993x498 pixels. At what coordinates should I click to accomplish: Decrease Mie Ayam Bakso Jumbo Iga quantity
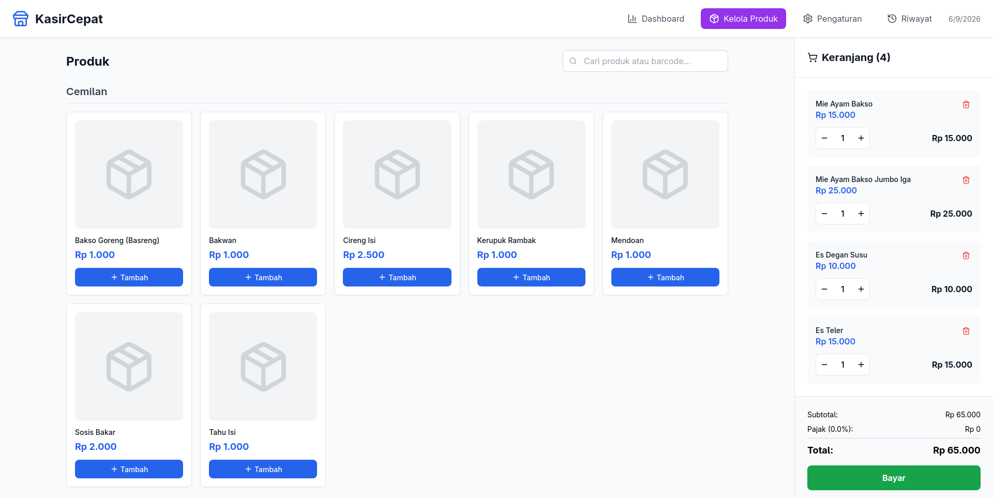824,214
